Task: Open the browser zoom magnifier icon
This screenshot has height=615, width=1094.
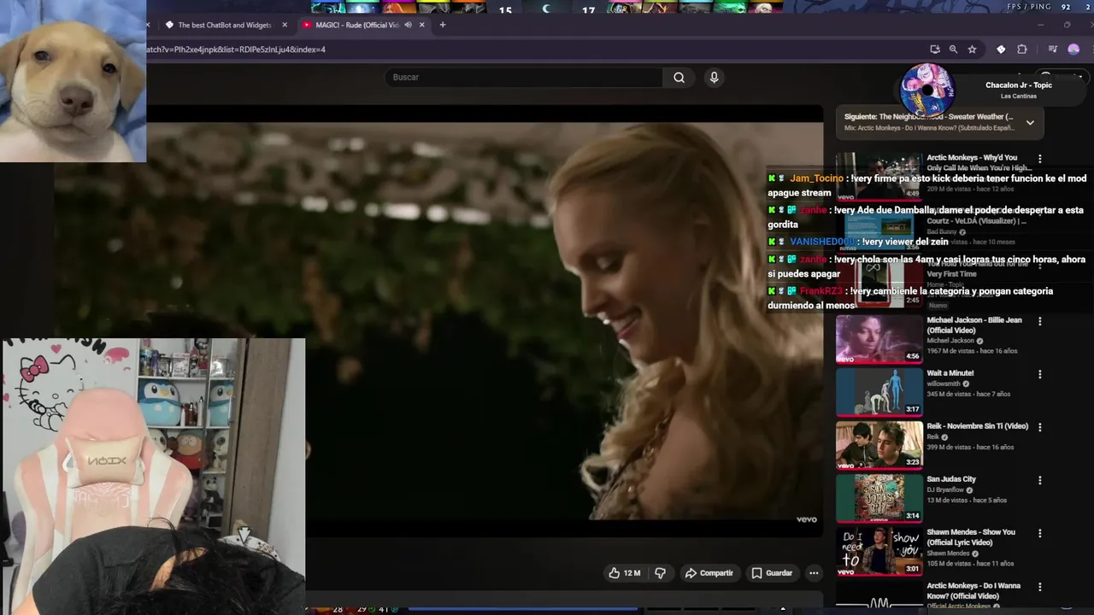Action: 953,50
